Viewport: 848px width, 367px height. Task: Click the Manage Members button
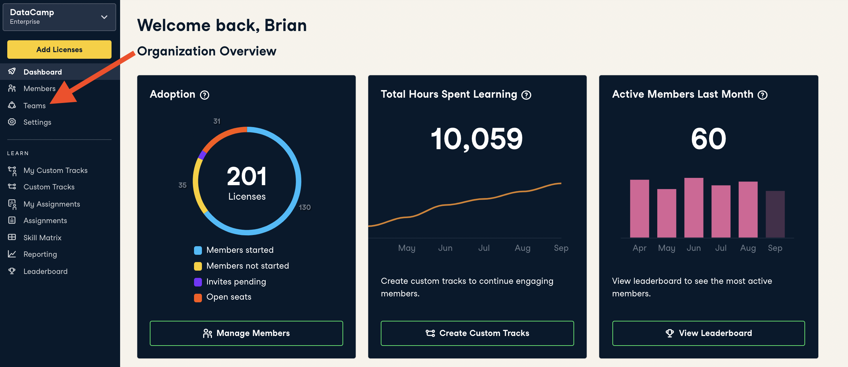tap(246, 333)
